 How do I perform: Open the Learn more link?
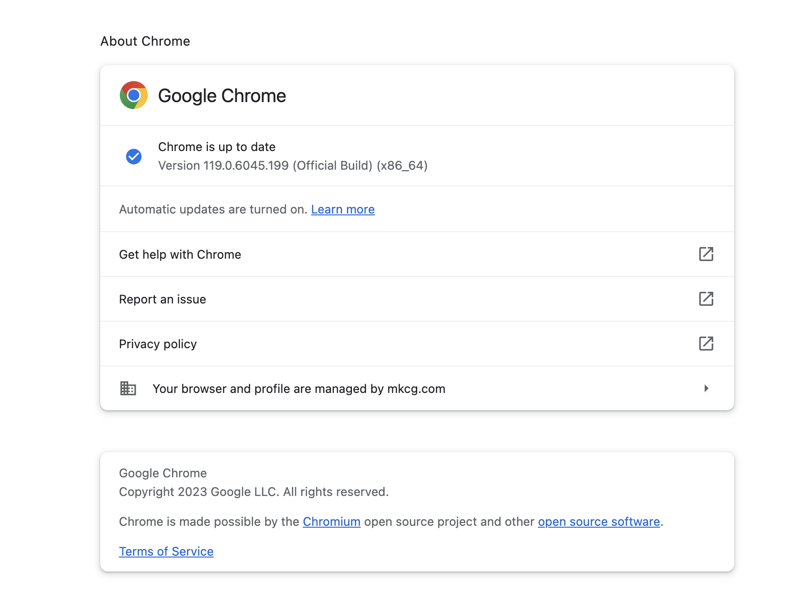[343, 209]
